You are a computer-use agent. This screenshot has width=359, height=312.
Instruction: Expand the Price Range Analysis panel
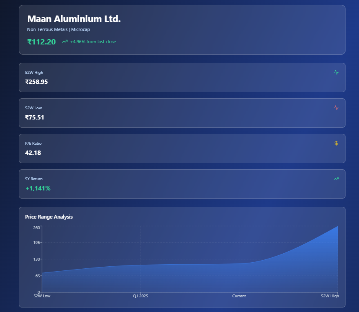click(181, 257)
